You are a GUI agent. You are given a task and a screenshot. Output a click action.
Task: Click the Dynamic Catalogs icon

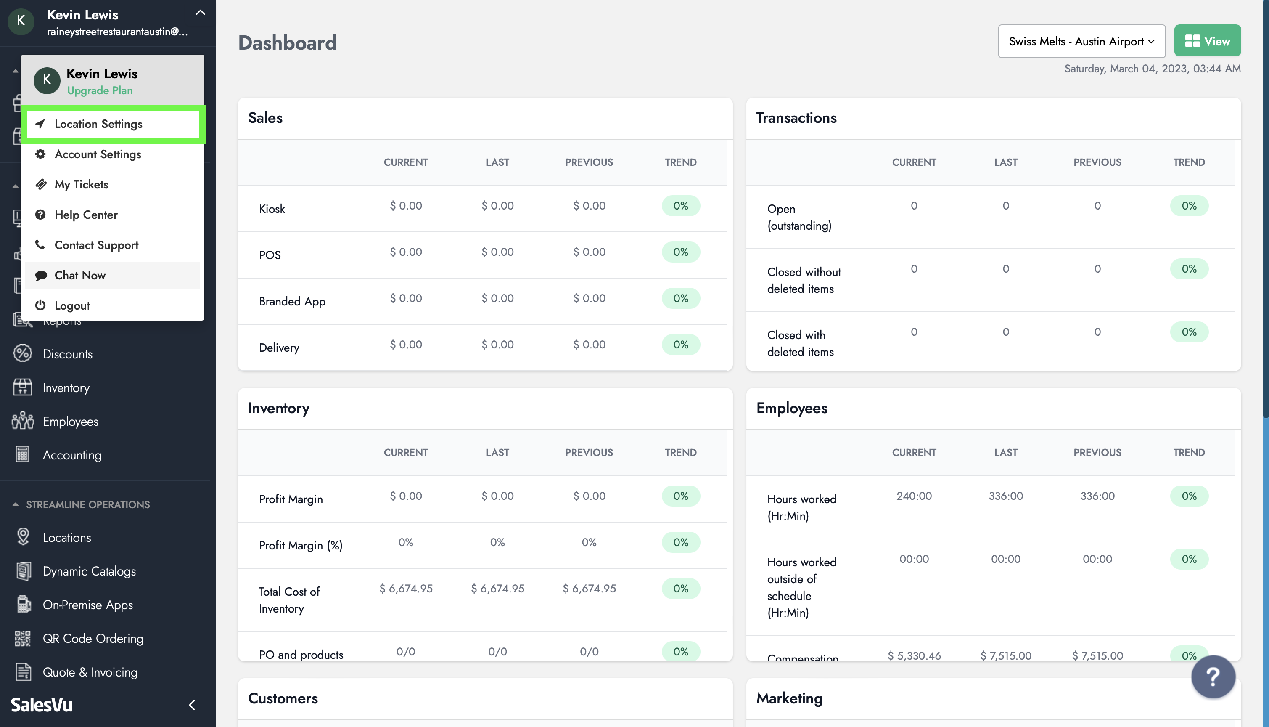pyautogui.click(x=23, y=571)
